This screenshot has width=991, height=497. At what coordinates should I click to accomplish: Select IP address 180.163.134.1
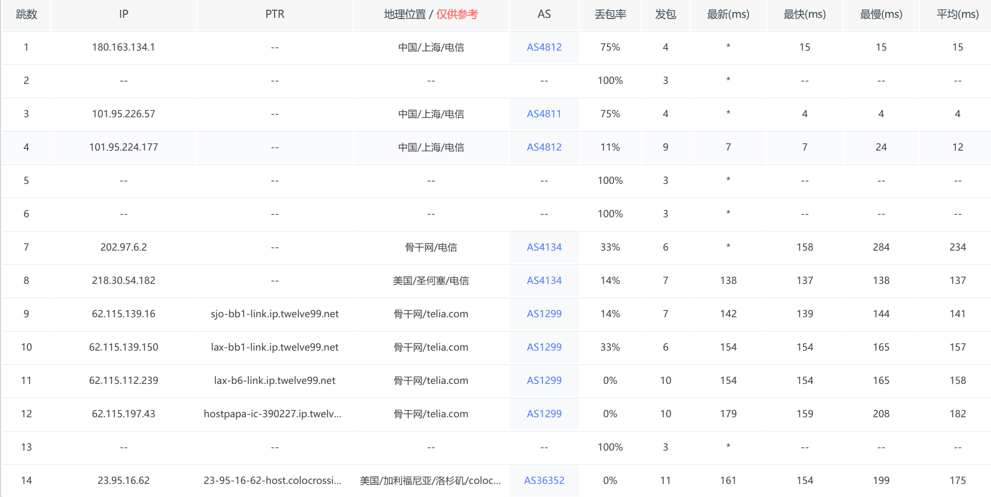point(123,47)
